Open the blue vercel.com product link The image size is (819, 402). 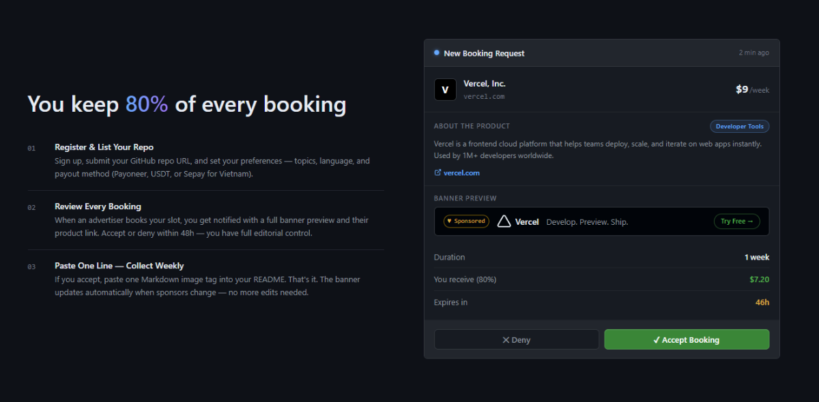click(x=461, y=173)
